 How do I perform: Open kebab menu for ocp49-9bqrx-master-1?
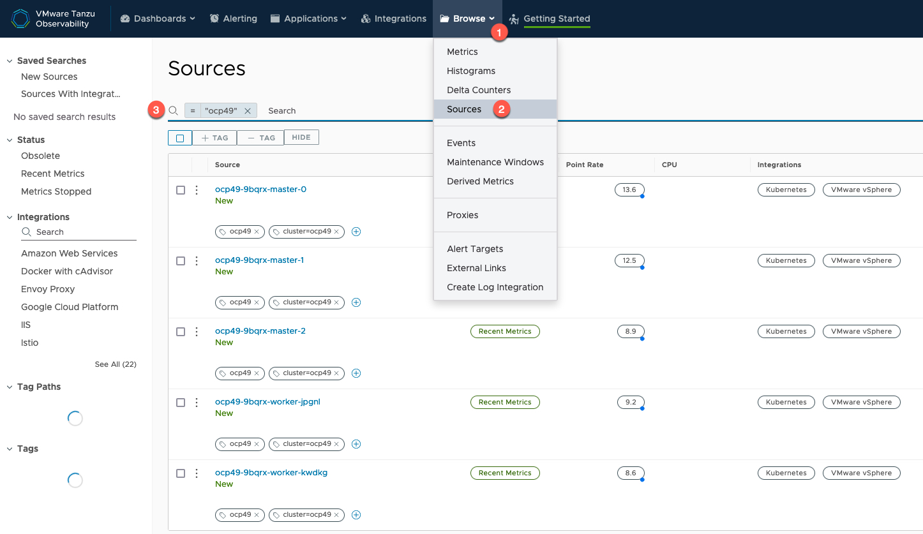[197, 261]
